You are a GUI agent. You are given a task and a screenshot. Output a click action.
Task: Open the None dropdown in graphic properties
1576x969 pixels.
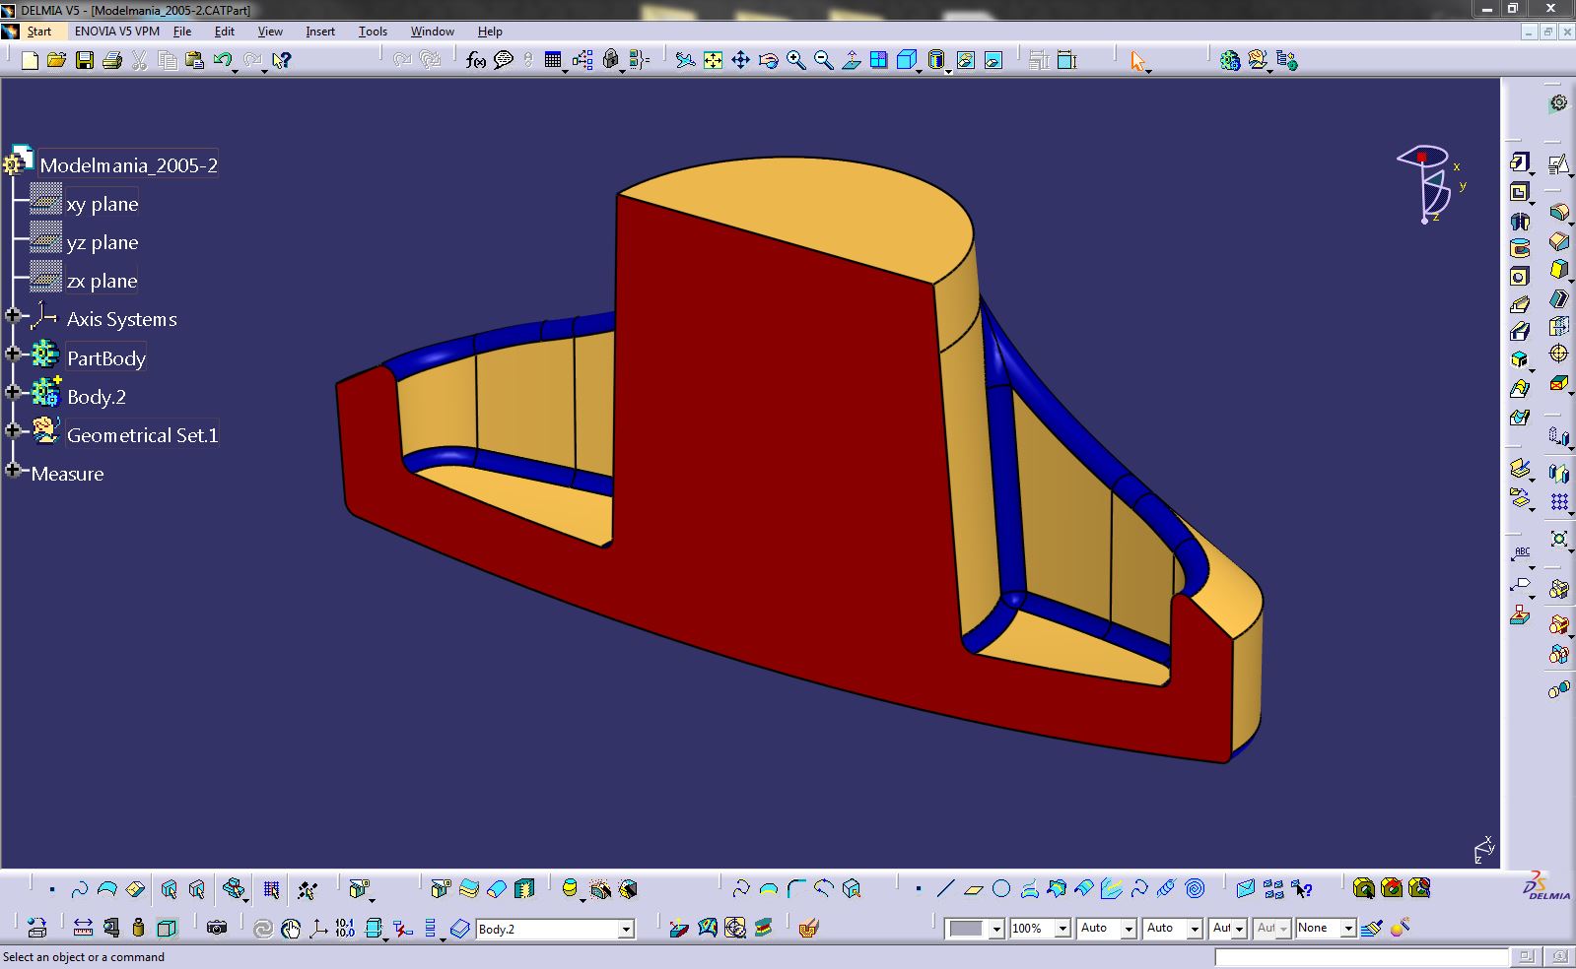[1348, 929]
